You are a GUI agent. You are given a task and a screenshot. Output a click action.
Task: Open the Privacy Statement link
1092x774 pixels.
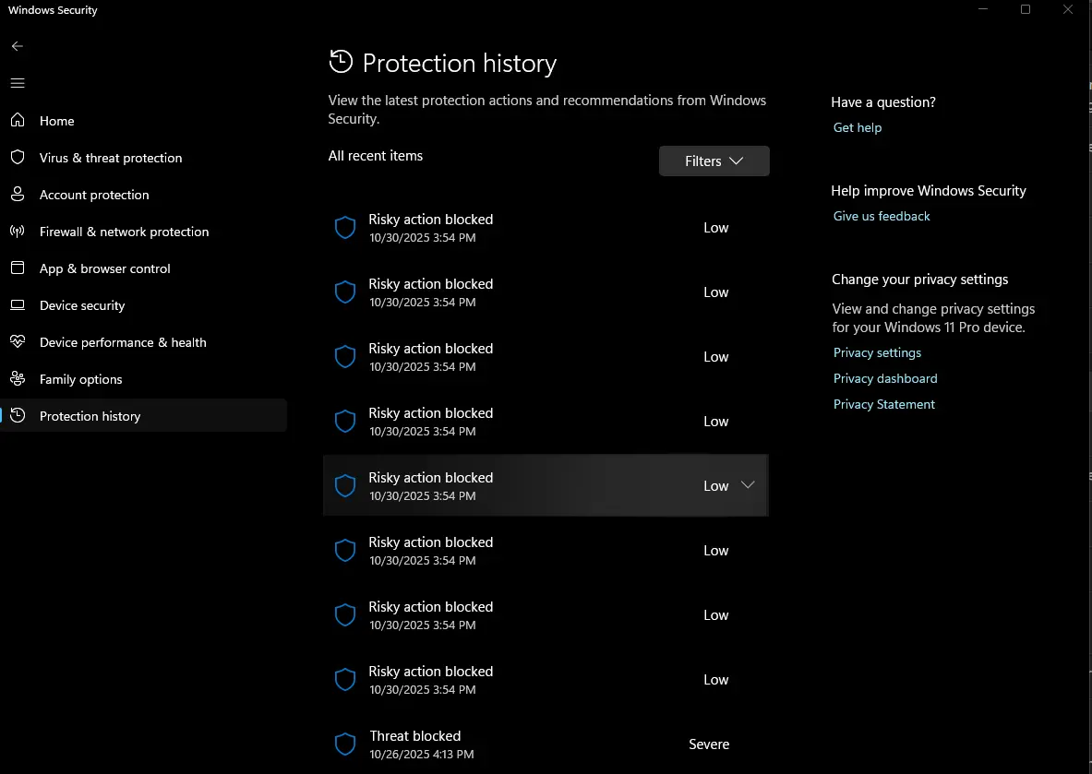pyautogui.click(x=883, y=404)
